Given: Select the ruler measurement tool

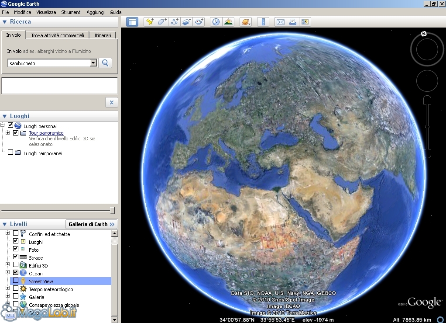Looking at the screenshot, I should pyautogui.click(x=263, y=22).
